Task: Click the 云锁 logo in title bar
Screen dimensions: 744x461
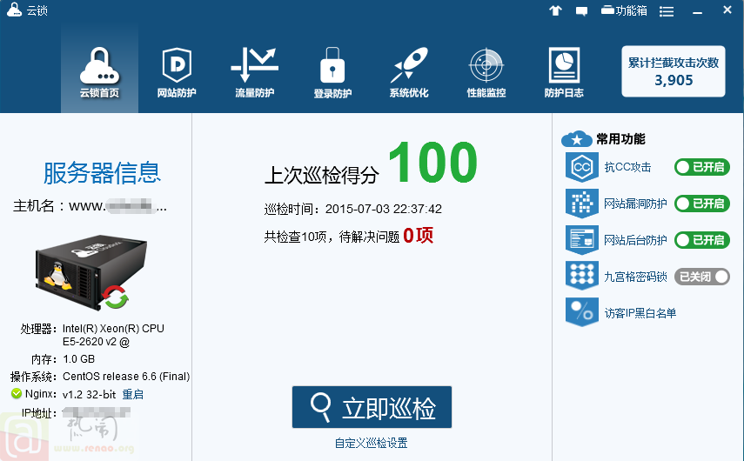Action: tap(14, 10)
